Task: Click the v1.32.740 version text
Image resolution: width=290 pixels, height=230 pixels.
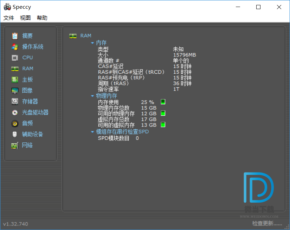Action: point(15,224)
